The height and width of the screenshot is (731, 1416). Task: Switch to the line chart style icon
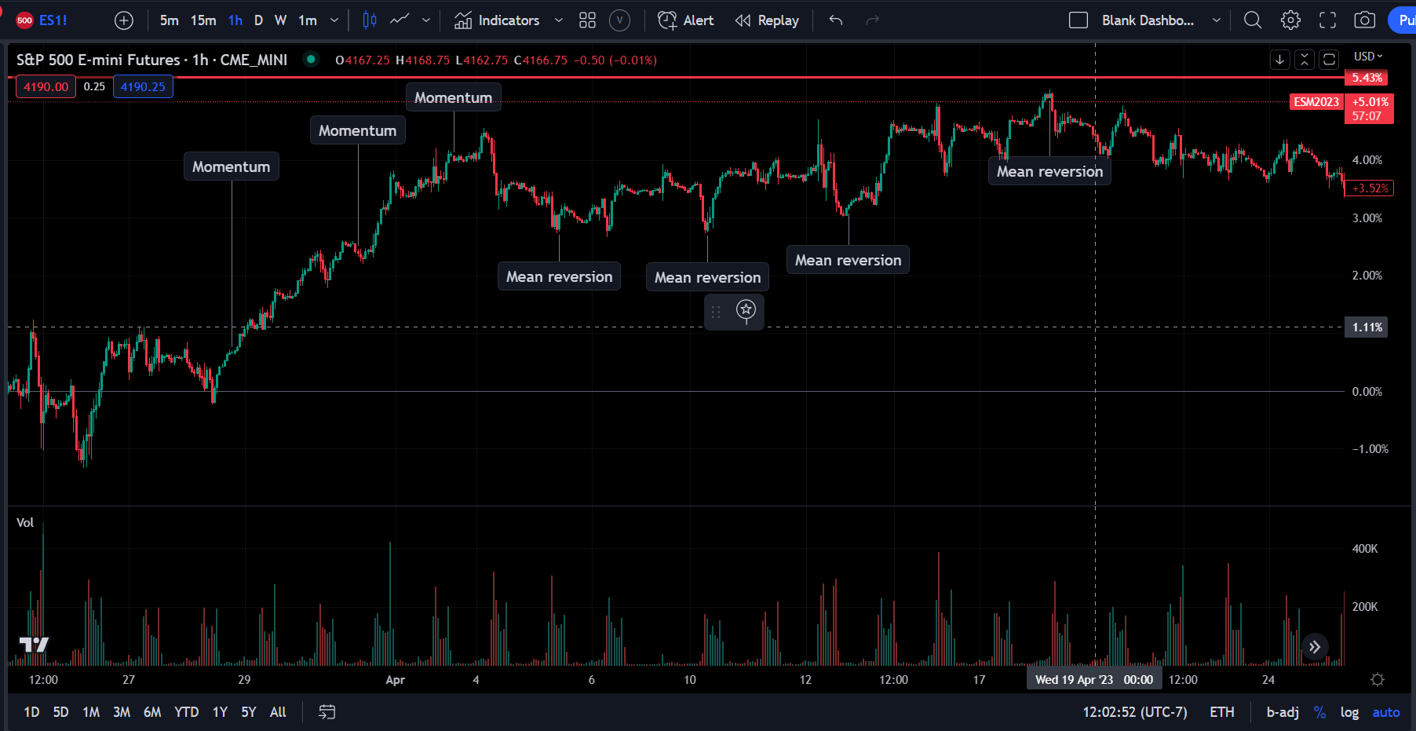click(x=400, y=20)
